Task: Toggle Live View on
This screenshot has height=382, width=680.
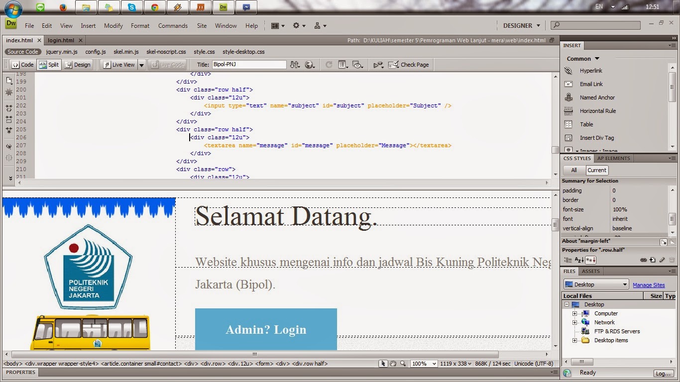Action: [118, 65]
